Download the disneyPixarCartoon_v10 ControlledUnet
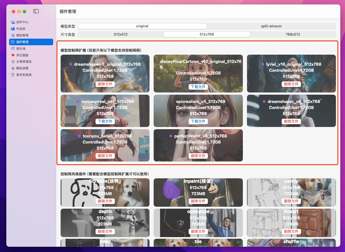This screenshot has height=252, width=345. [198, 87]
